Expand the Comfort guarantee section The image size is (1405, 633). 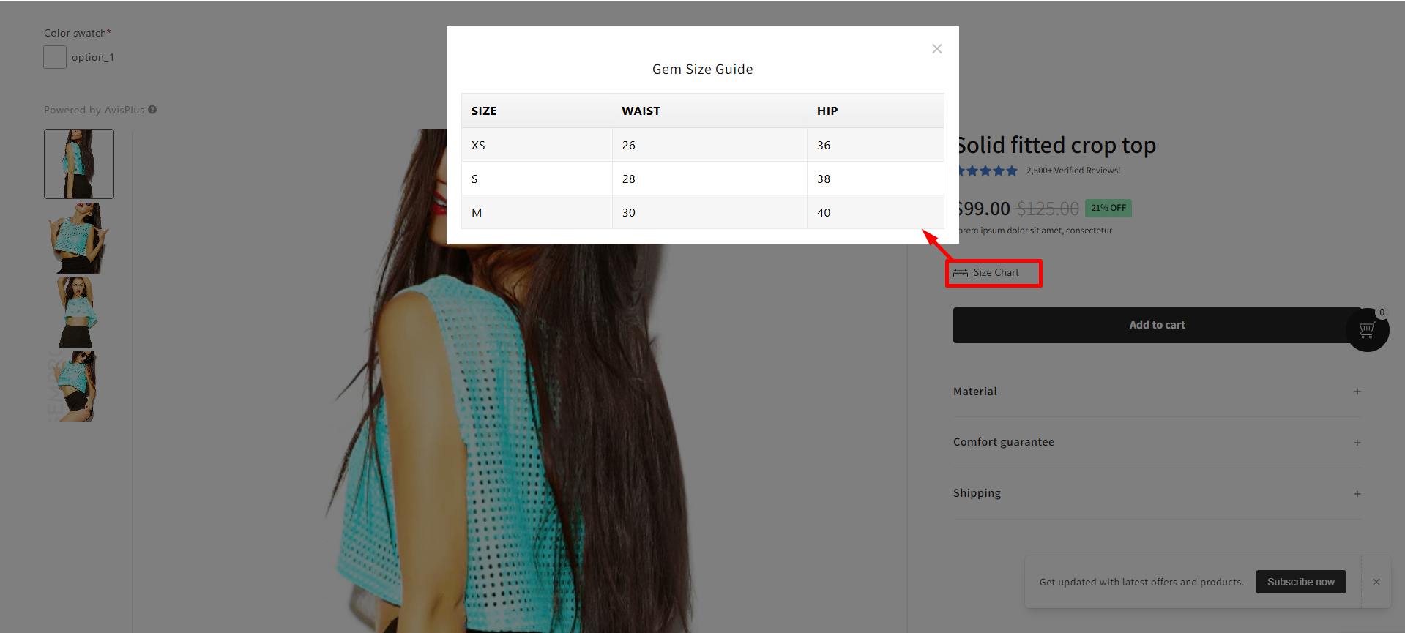coord(1004,442)
